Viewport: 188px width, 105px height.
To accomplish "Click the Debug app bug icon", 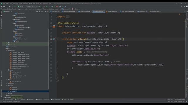I will [47, 6].
